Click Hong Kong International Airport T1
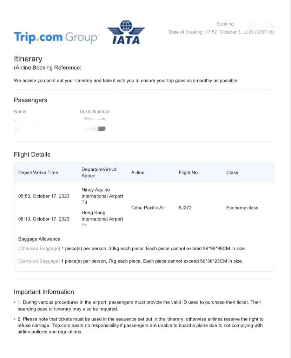This screenshot has width=291, height=358. pos(102,219)
